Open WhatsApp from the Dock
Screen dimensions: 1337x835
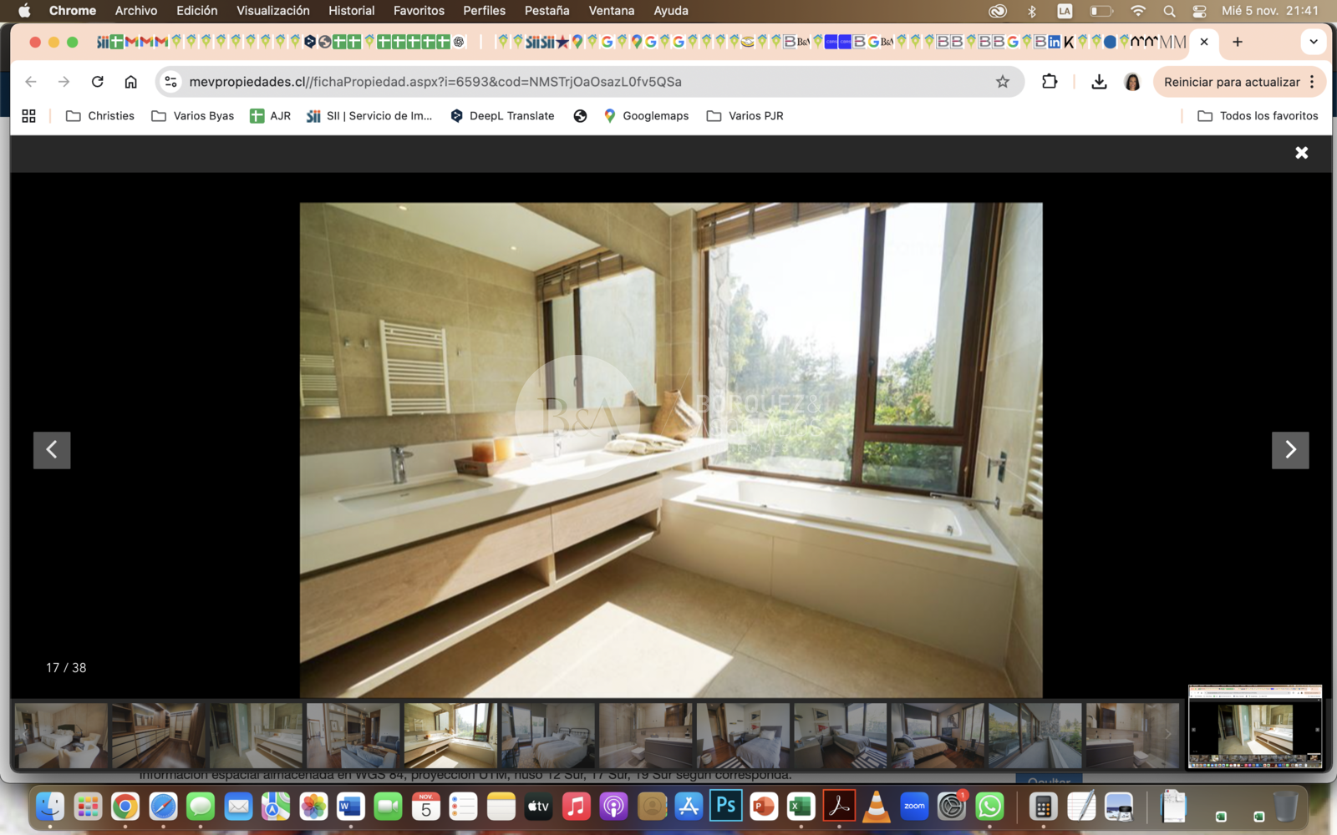pyautogui.click(x=989, y=807)
